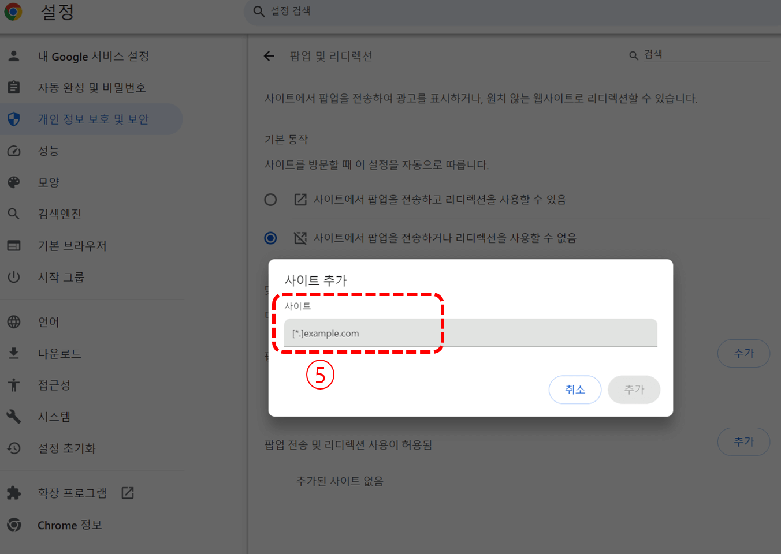Open the 접근성 settings section

click(x=52, y=385)
